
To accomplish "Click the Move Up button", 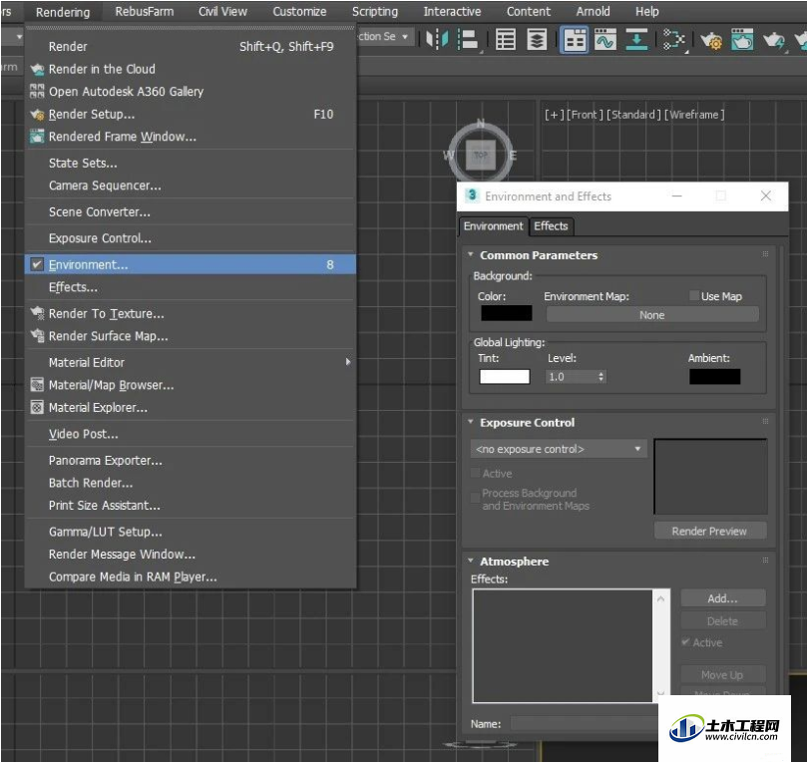I will [722, 674].
